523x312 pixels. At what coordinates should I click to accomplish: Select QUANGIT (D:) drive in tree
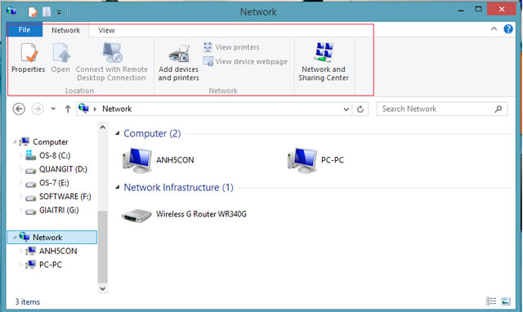56,169
